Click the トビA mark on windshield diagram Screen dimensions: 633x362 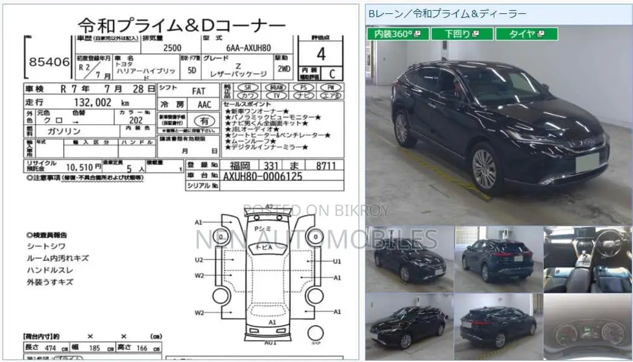click(264, 247)
